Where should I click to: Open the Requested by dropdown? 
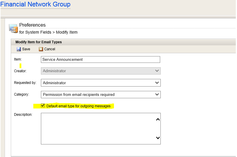(101, 83)
